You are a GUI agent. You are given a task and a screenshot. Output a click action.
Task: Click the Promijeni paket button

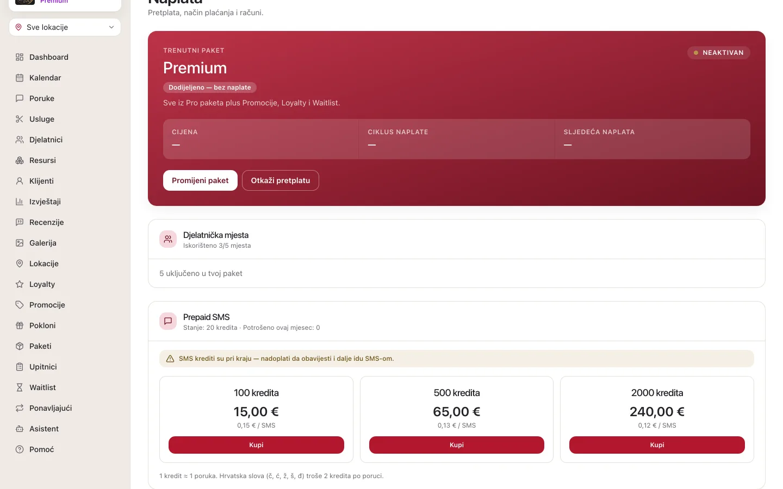(200, 180)
